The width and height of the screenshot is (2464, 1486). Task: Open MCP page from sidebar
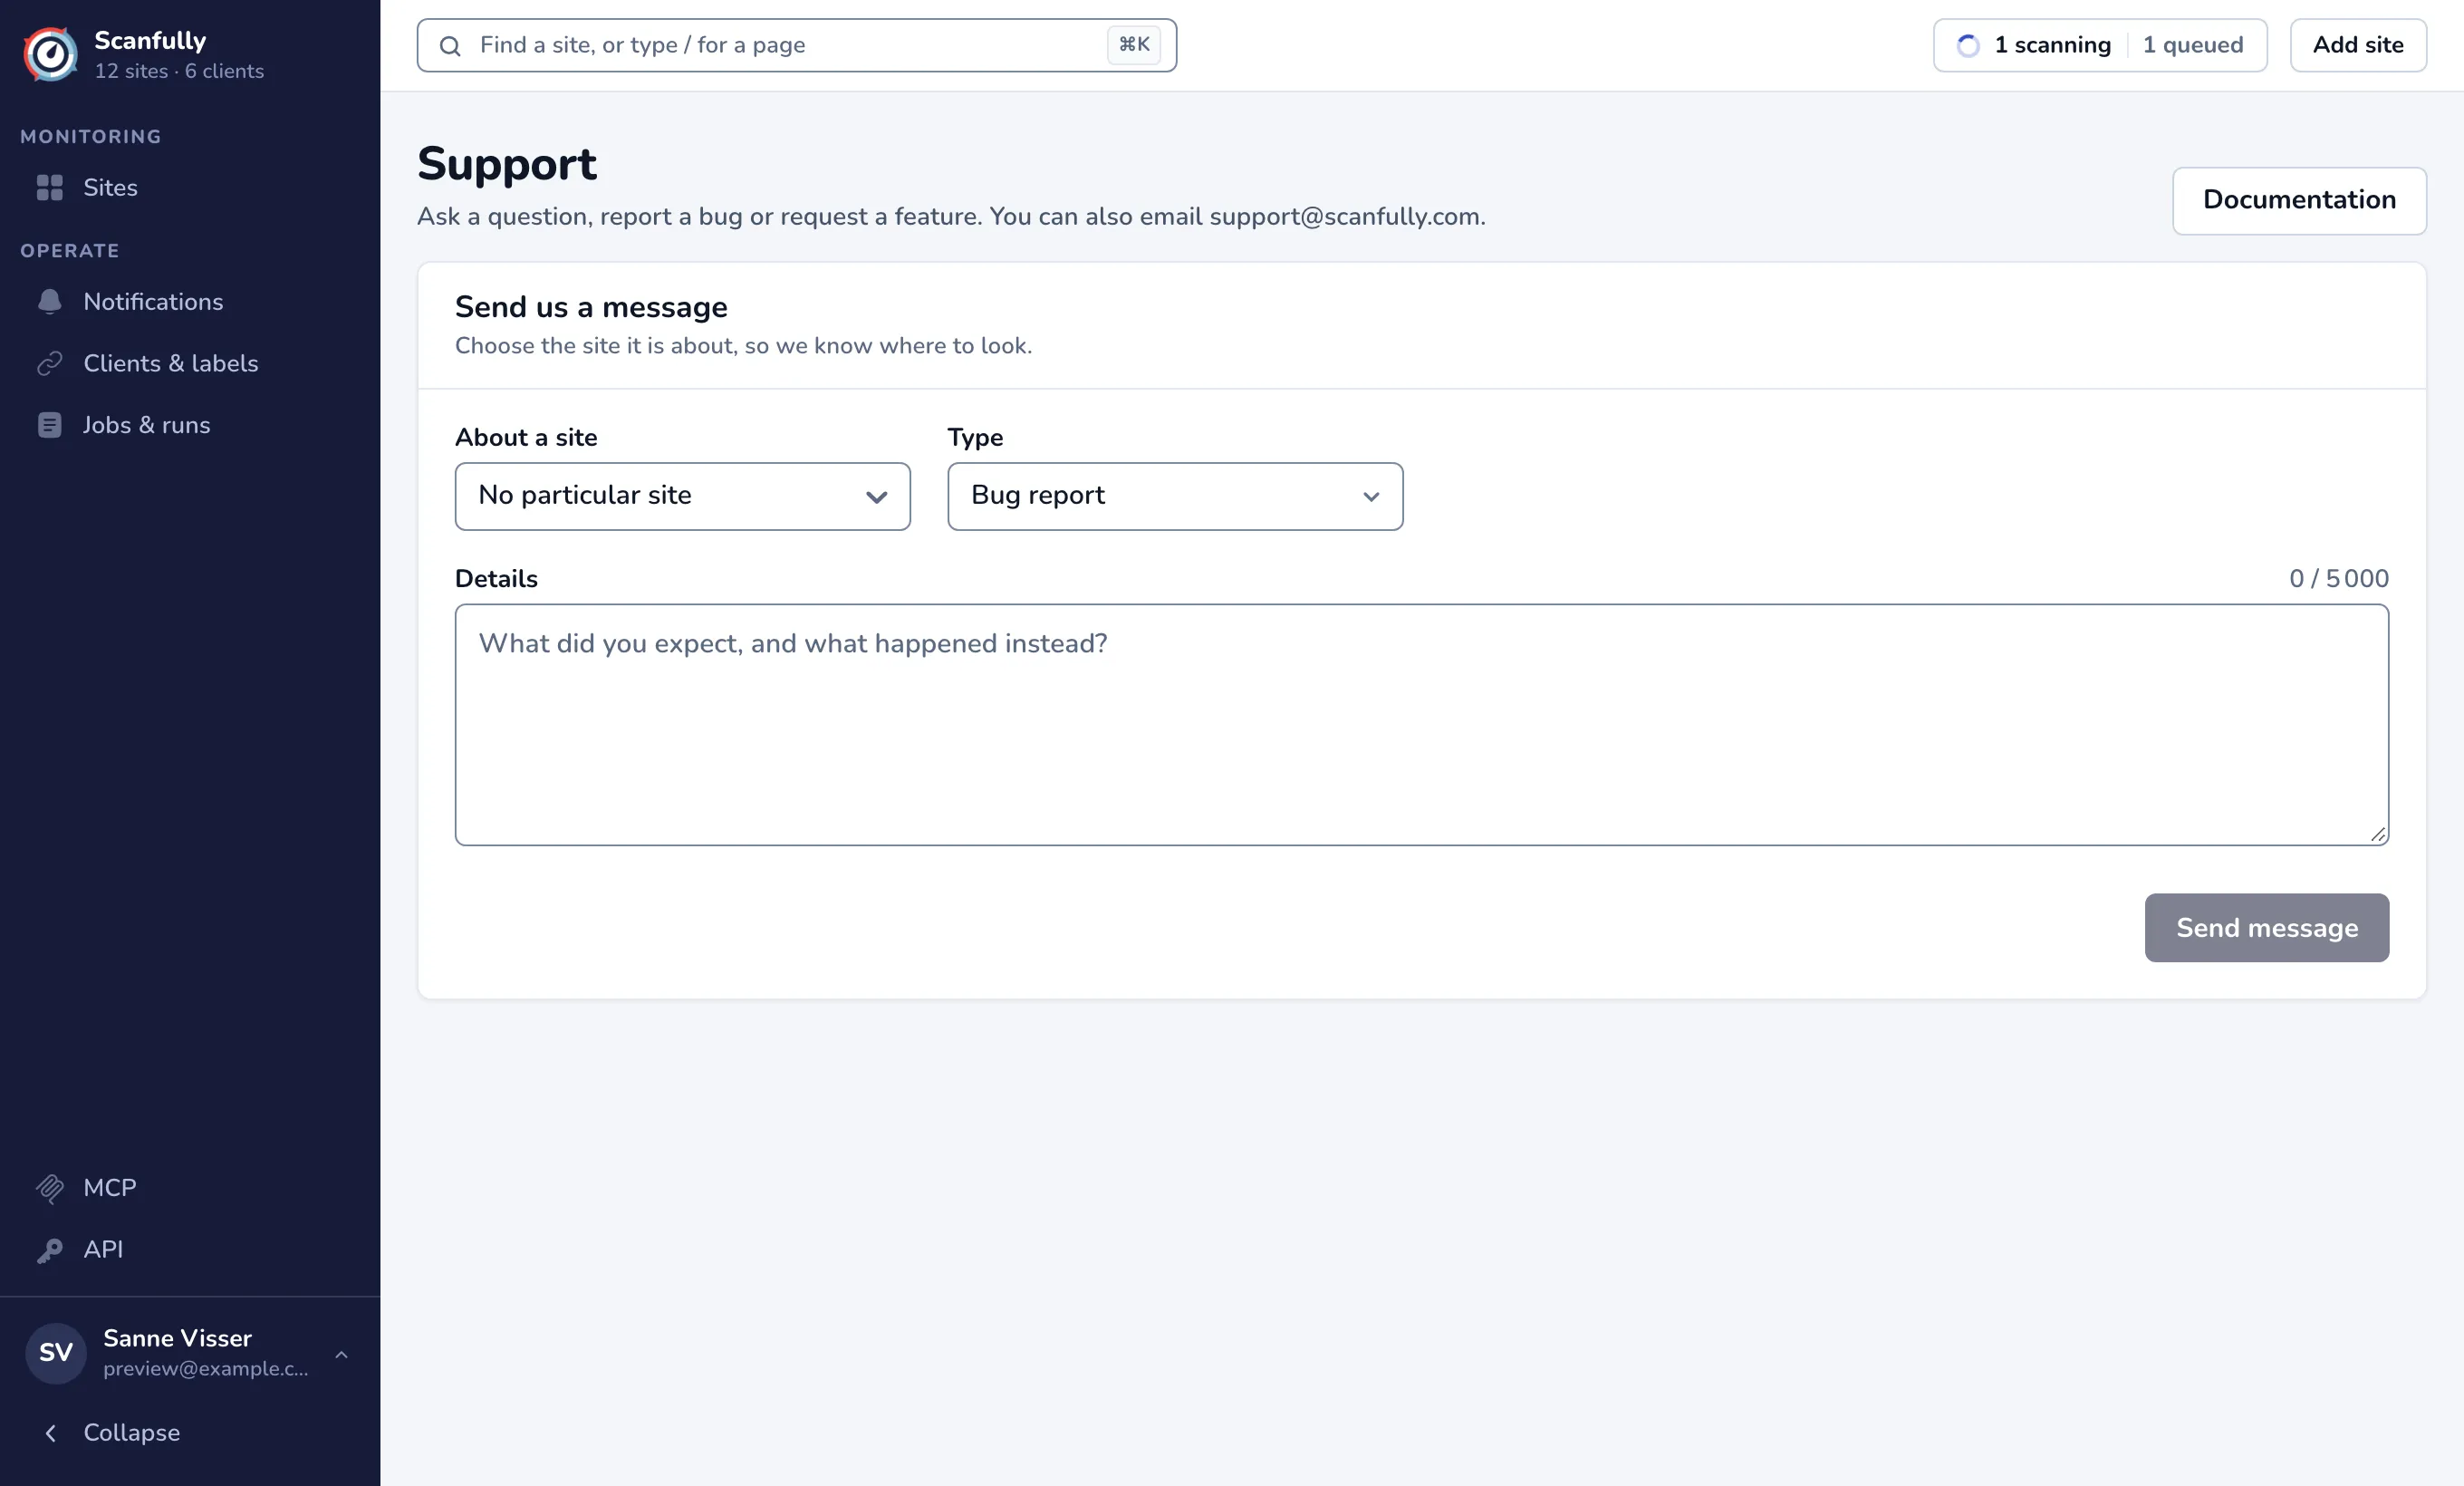tap(190, 1188)
